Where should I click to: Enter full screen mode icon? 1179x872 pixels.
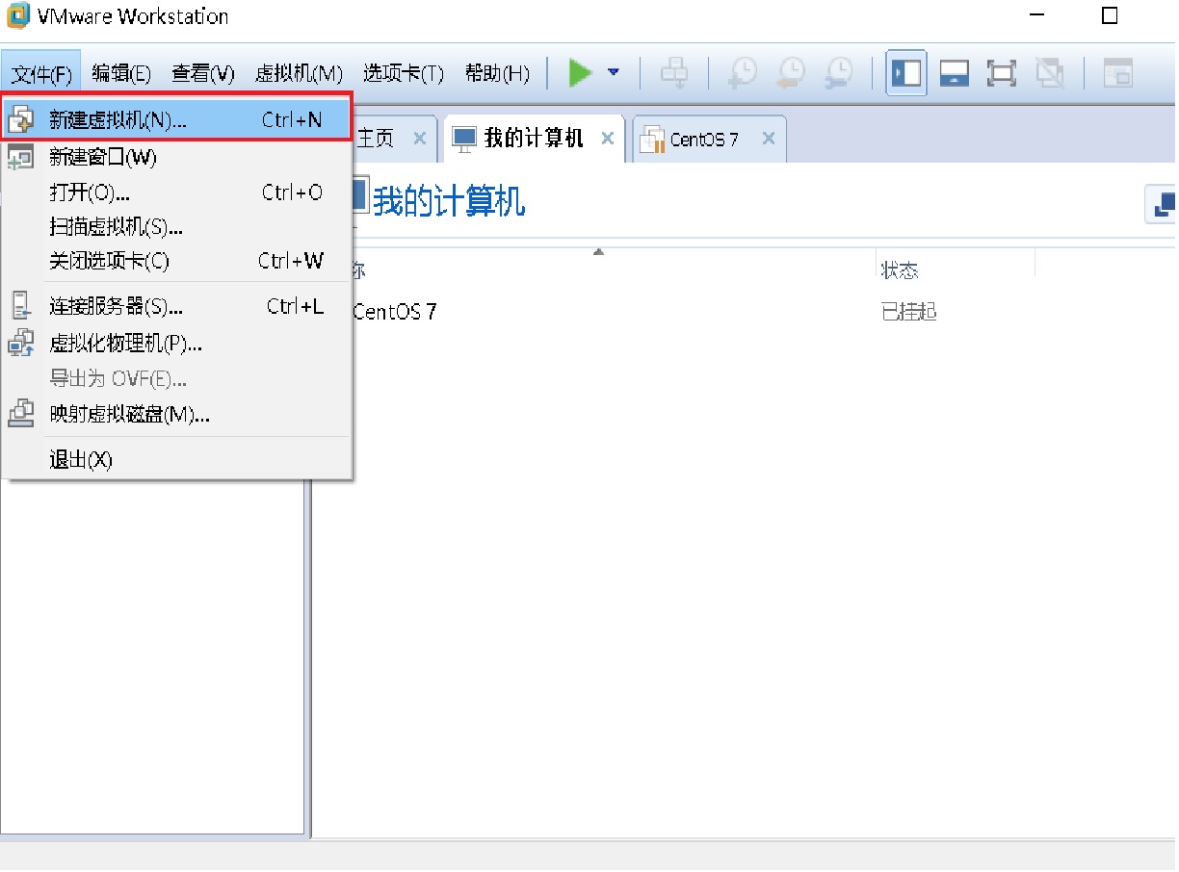[x=1002, y=73]
